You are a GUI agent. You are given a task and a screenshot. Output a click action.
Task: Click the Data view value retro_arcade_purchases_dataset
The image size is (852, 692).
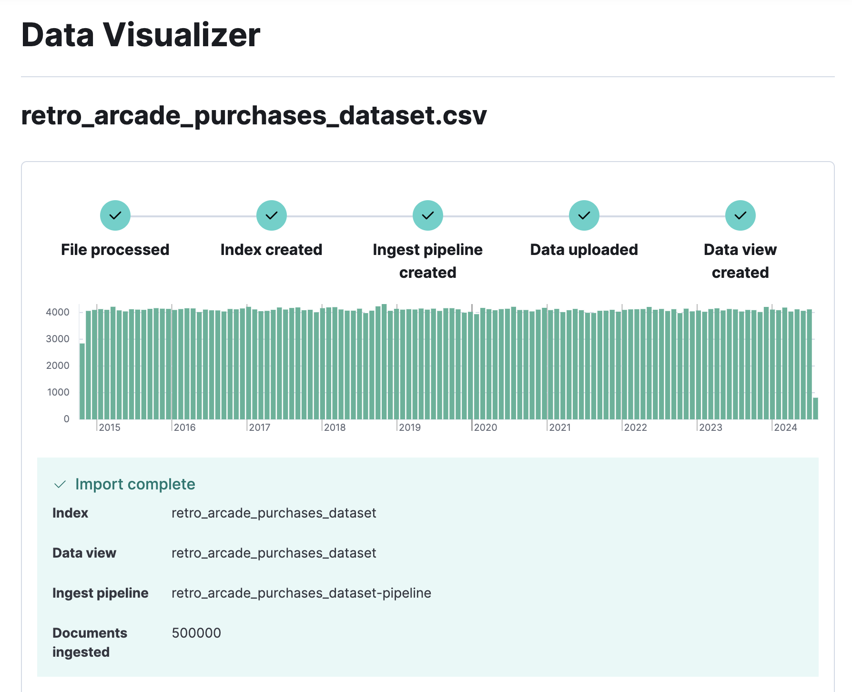click(274, 553)
